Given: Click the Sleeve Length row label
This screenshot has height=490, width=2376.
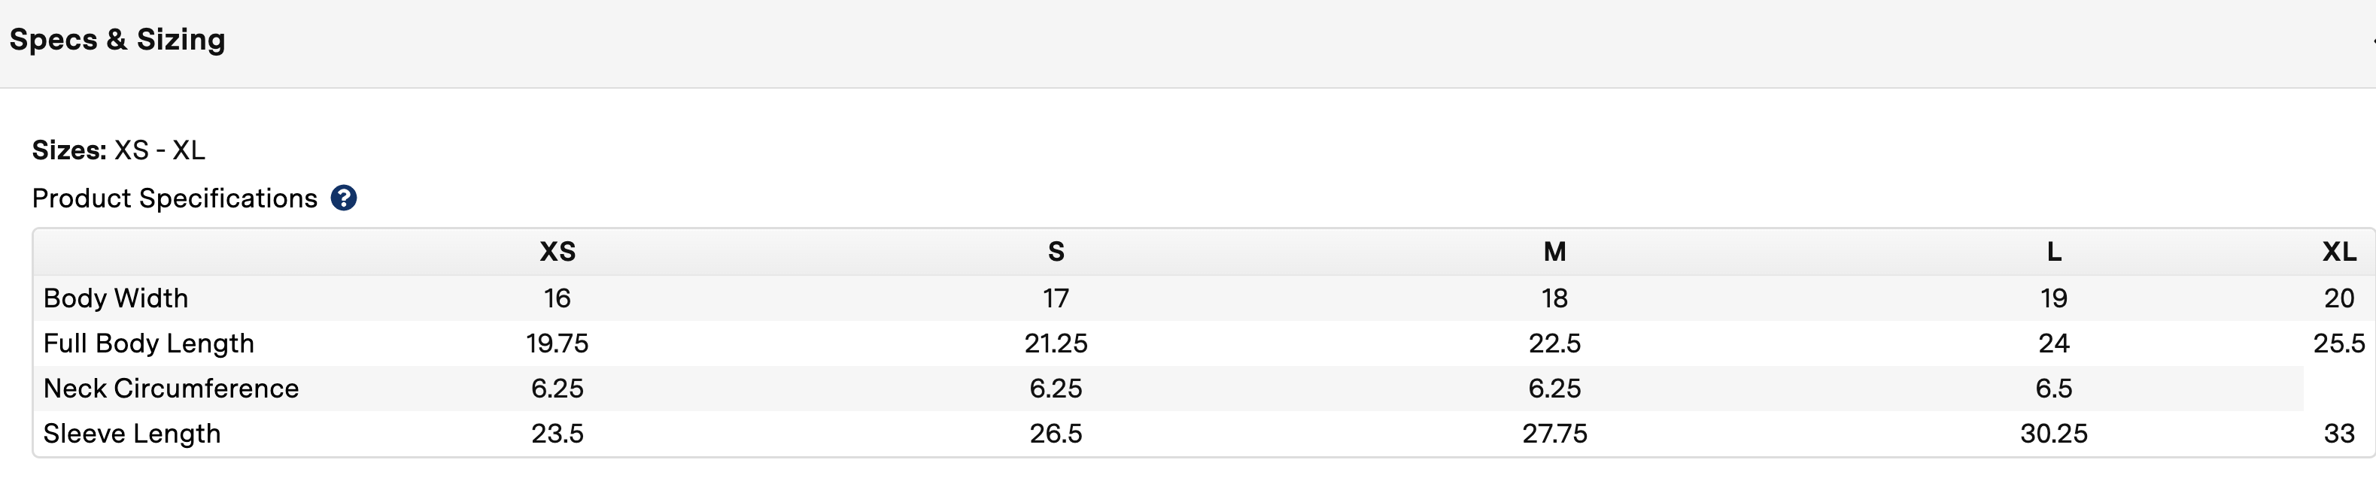Looking at the screenshot, I should 132,434.
